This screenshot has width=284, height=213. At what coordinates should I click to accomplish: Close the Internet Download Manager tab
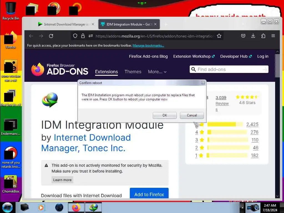[93, 24]
